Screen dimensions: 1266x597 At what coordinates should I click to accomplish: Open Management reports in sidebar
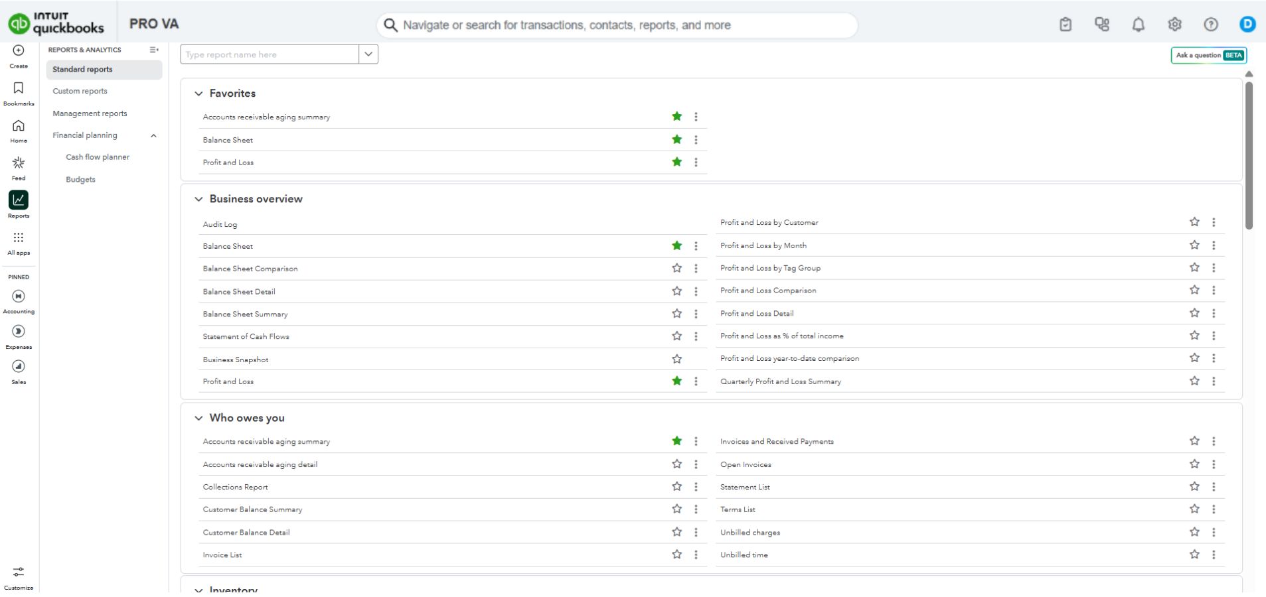point(90,113)
